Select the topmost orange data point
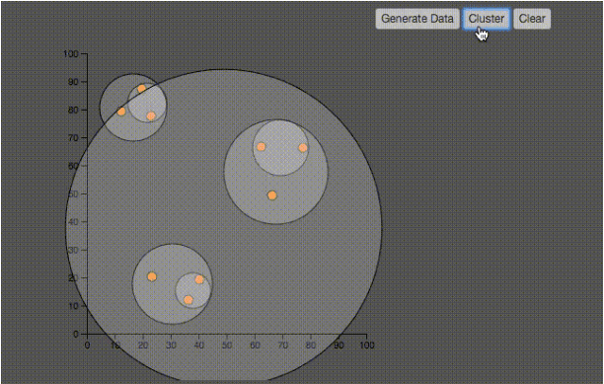The width and height of the screenshot is (604, 384). pyautogui.click(x=142, y=89)
